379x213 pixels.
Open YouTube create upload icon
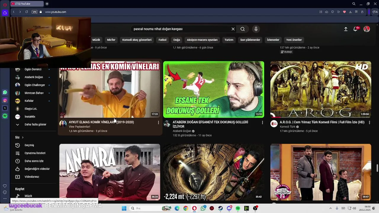click(x=346, y=29)
